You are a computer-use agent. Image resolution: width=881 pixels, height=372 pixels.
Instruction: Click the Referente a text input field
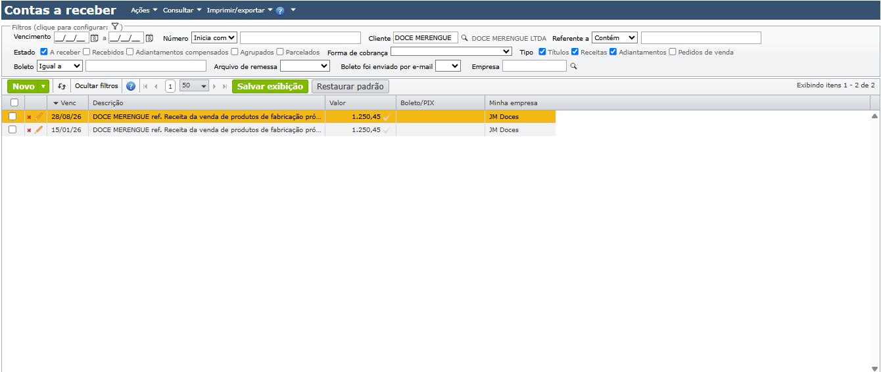701,37
